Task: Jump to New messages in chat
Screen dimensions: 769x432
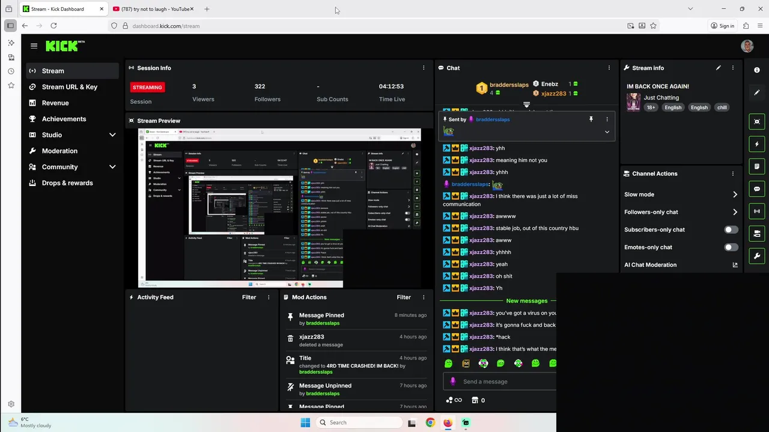Action: click(526, 301)
